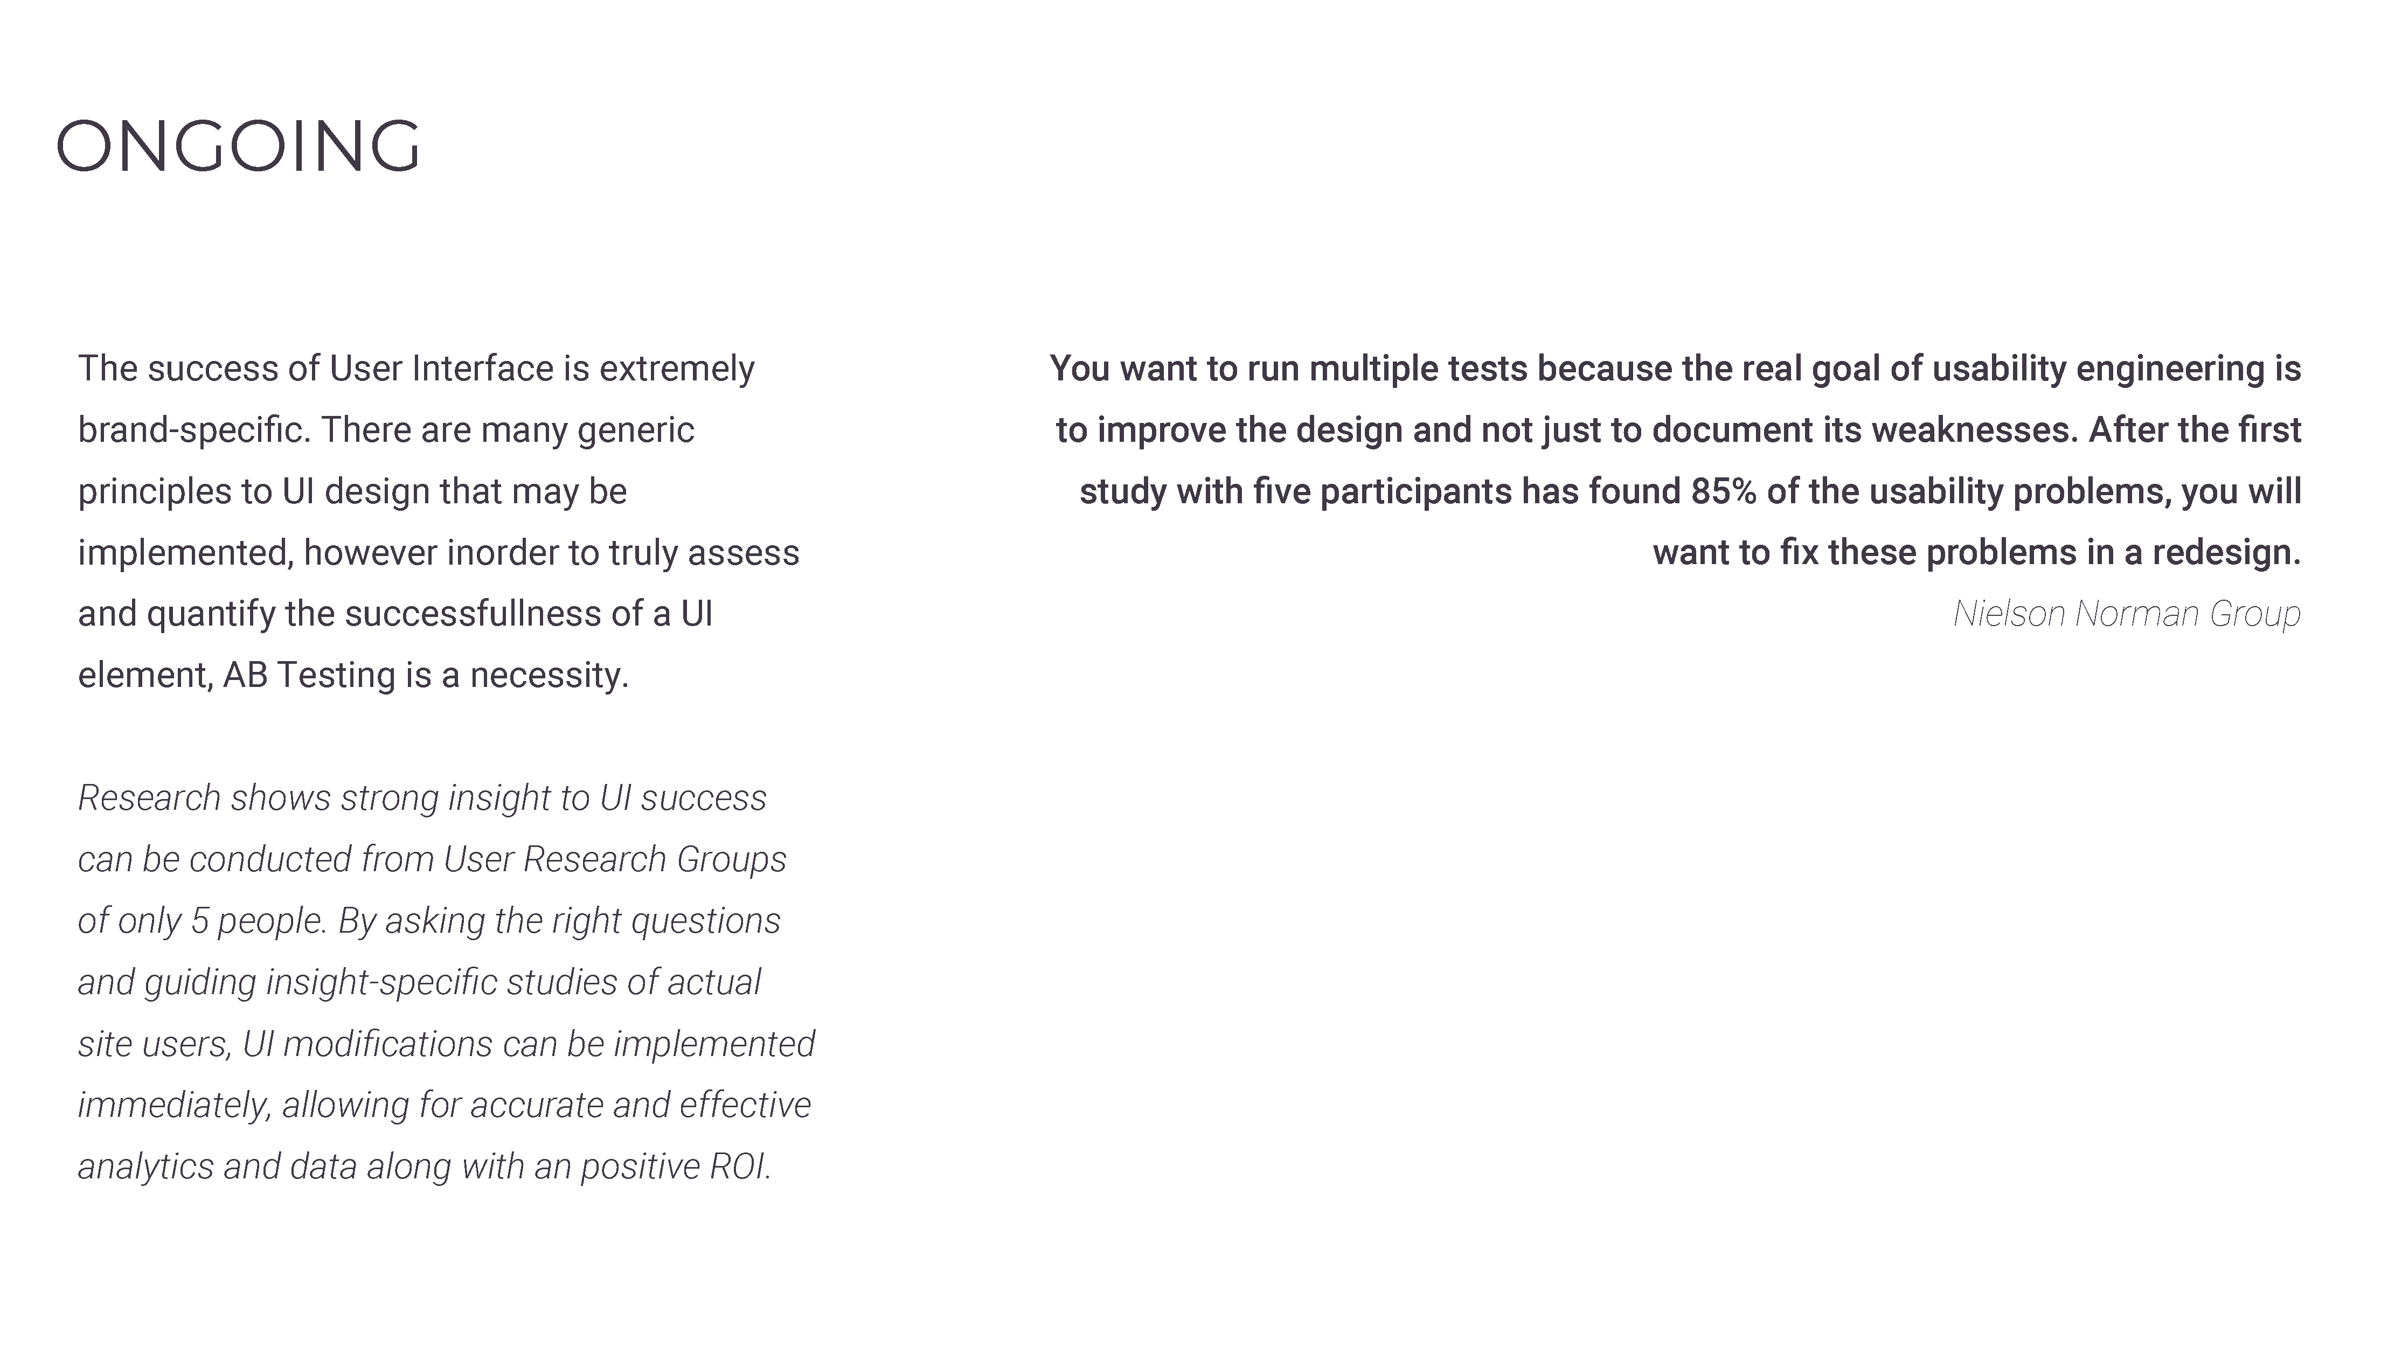Click the line "and quantify the successfullness of a UI"

click(395, 614)
